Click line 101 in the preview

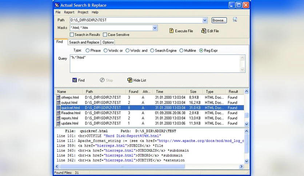click(109, 136)
